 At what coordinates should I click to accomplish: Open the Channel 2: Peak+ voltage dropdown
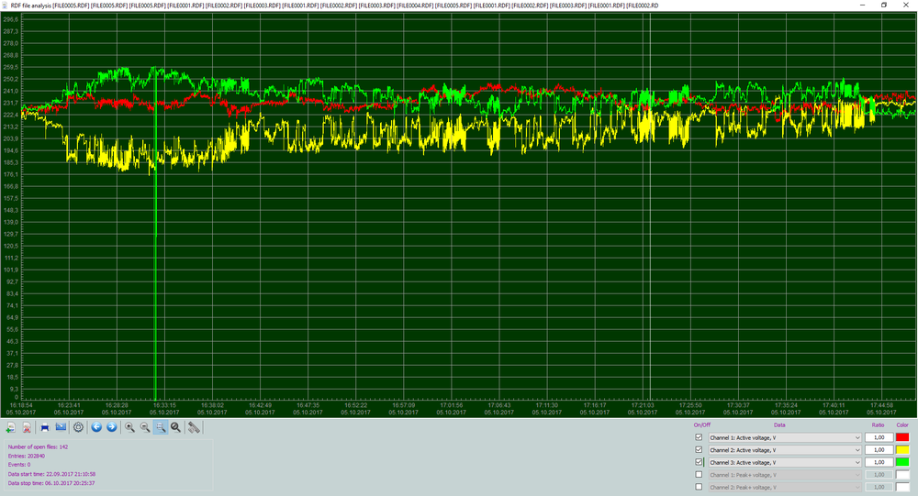pyautogui.click(x=785, y=487)
